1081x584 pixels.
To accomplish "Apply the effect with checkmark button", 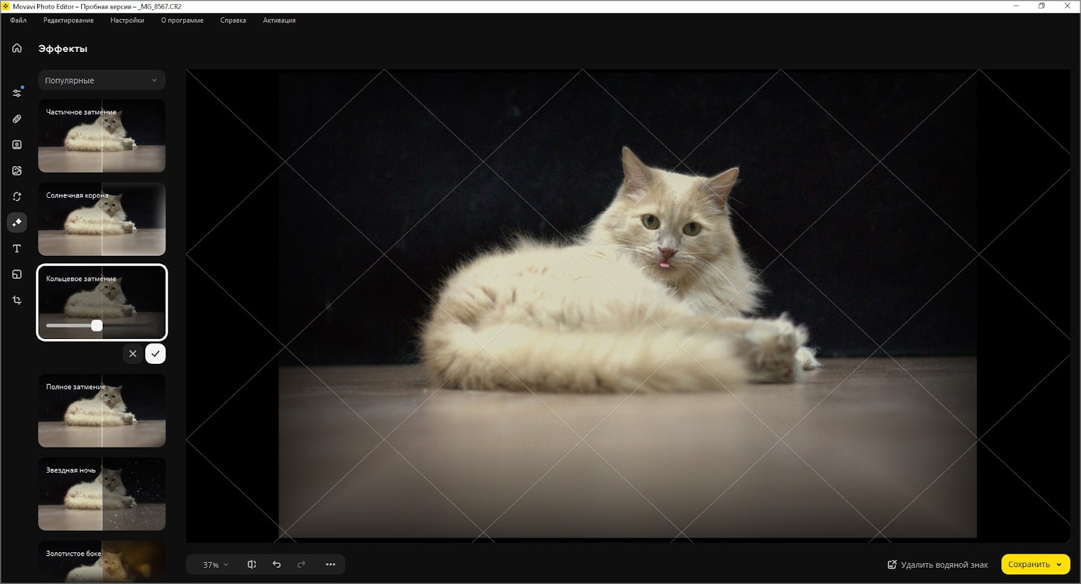I will pyautogui.click(x=155, y=354).
